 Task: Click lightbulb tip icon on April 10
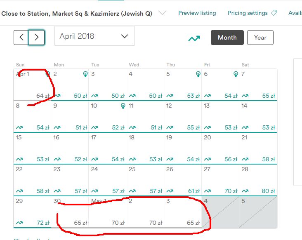click(123, 106)
